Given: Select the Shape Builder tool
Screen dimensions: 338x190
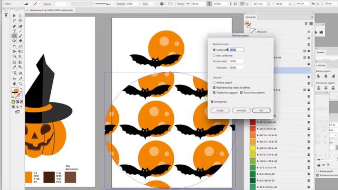Looking at the screenshot, I should (x=14, y=56).
